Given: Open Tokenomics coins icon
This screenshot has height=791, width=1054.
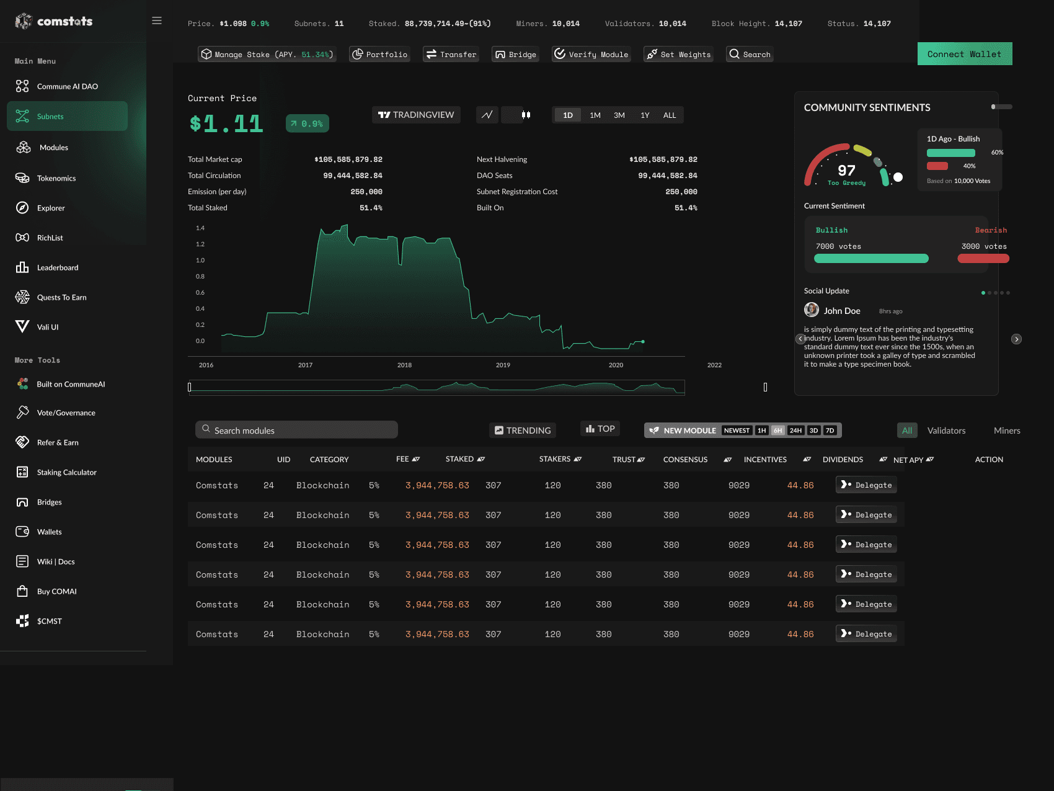Looking at the screenshot, I should pyautogui.click(x=22, y=178).
